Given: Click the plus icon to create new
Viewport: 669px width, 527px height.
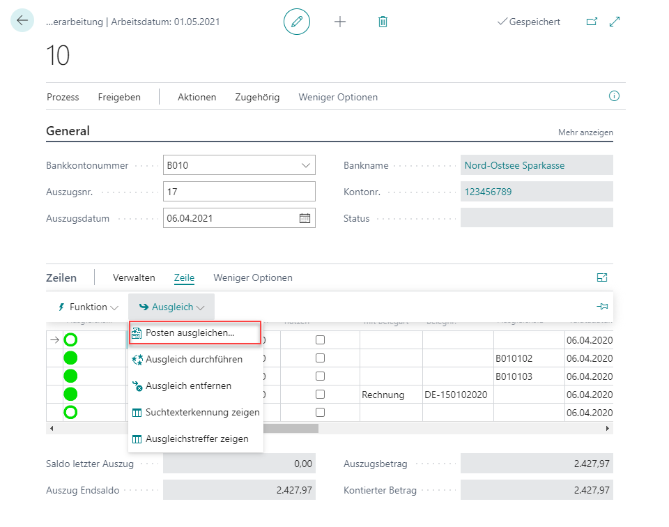Looking at the screenshot, I should coord(340,22).
